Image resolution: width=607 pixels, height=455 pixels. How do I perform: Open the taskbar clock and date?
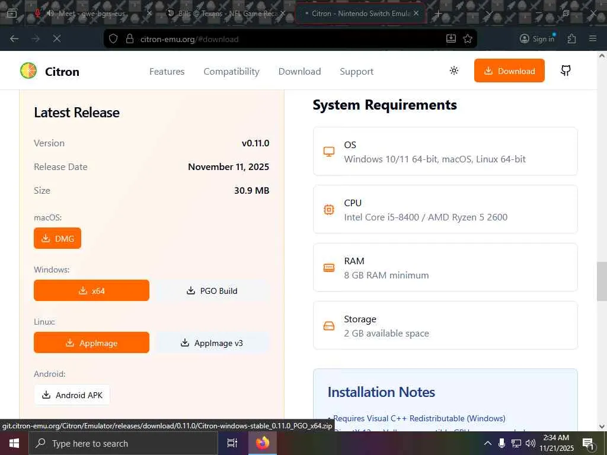point(556,443)
